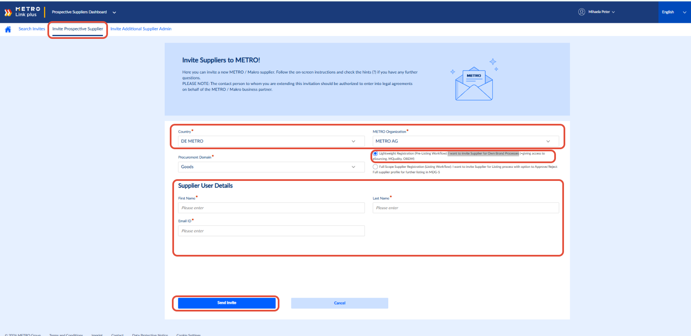Open the METRO Organization dropdown
The width and height of the screenshot is (691, 336).
click(x=466, y=141)
